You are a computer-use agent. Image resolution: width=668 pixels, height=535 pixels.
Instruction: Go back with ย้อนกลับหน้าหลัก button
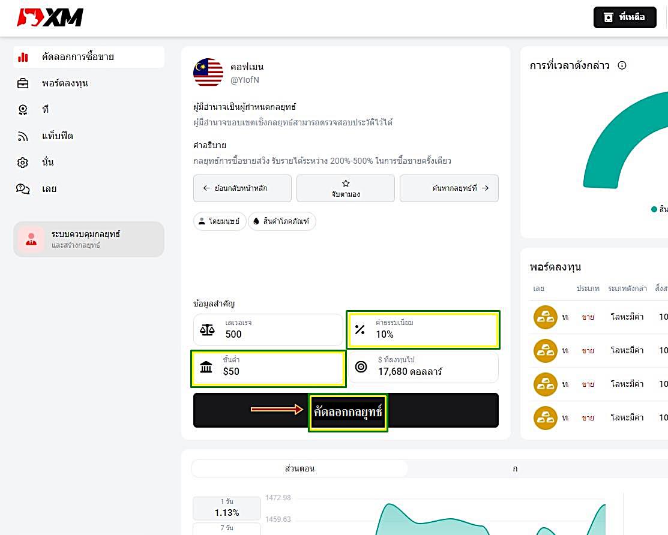(242, 188)
